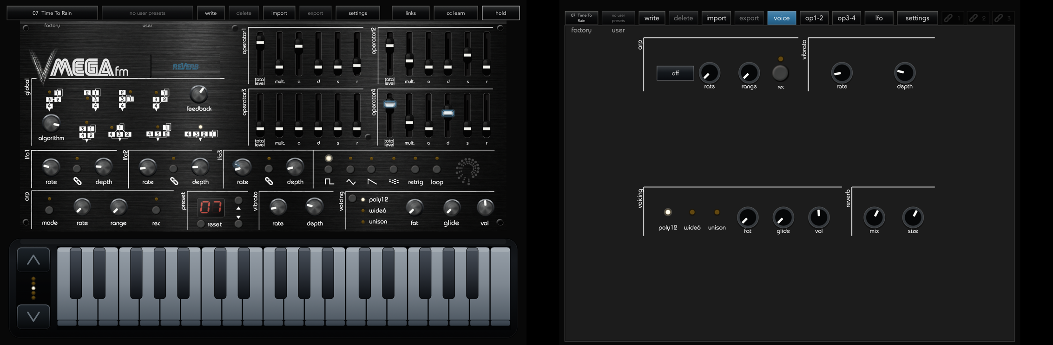
Task: Click the algorithm knob
Action: [x=51, y=124]
